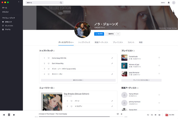Switch to the プレイリスト tab

118,42
